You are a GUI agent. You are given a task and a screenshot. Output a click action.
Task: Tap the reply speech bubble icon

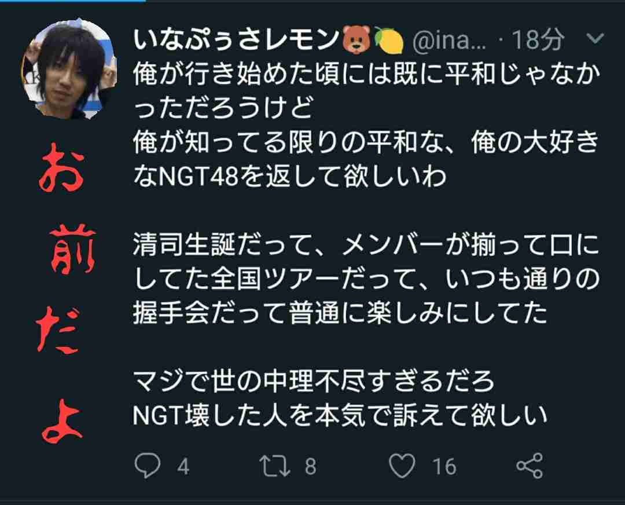tap(148, 465)
